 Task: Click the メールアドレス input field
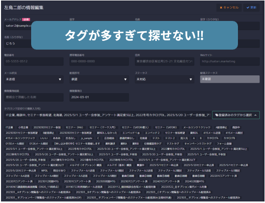click(18, 26)
